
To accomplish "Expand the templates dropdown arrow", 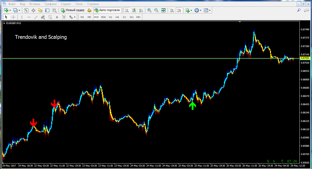I will point(210,10).
